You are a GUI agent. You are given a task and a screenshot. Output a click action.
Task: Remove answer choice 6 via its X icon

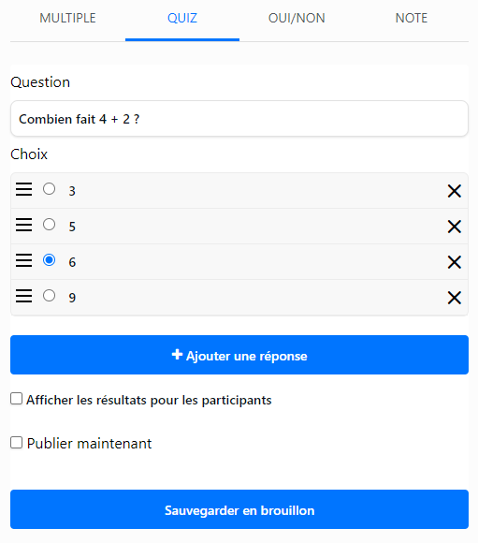pyautogui.click(x=454, y=262)
